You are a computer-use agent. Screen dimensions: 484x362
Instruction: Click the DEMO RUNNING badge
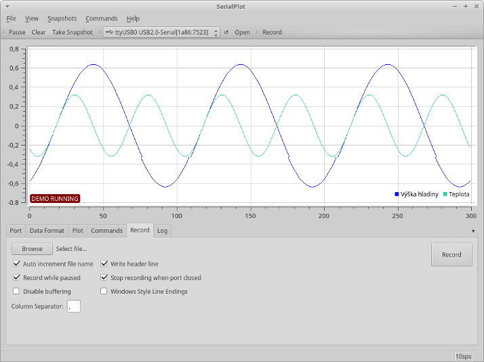point(55,198)
